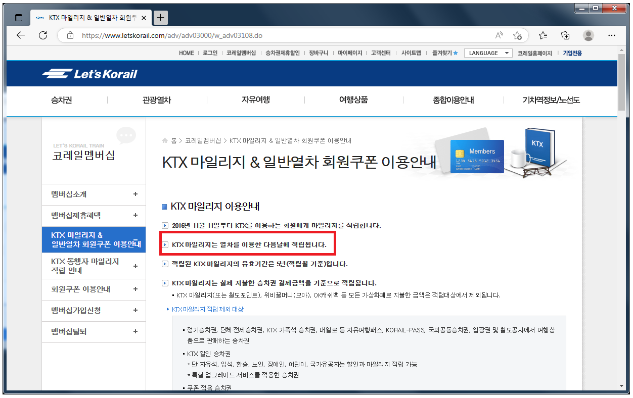Click bullet icon beside 실제 지불한 승차권 line

[x=164, y=283]
